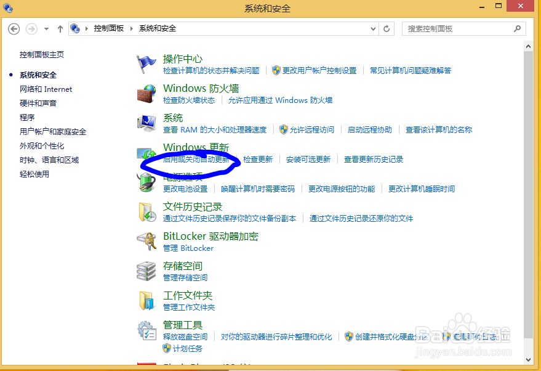Screen dimensions: 541x371
Task: Click the control panel icon in the address bar
Action: [75, 28]
